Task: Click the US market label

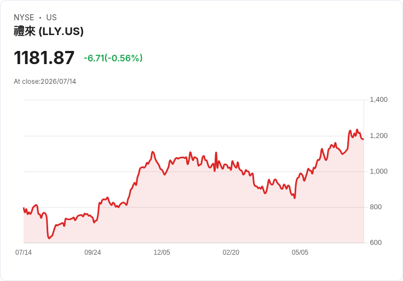Action: pos(51,18)
